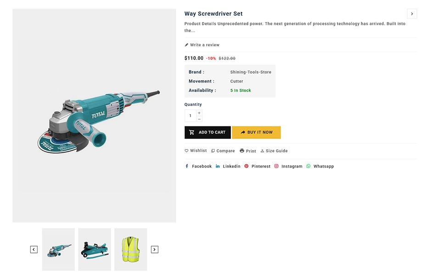
Task: Share product on Pinterest
Action: coord(258,166)
